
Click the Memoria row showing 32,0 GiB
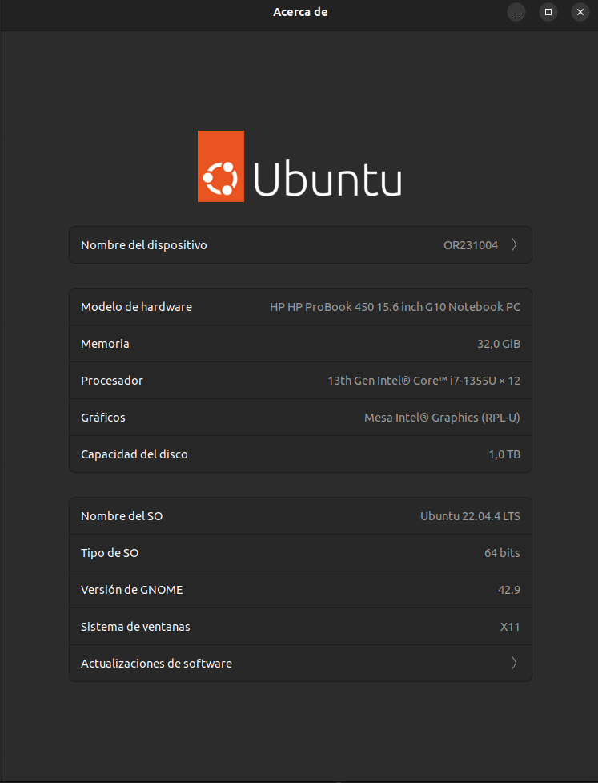[300, 343]
